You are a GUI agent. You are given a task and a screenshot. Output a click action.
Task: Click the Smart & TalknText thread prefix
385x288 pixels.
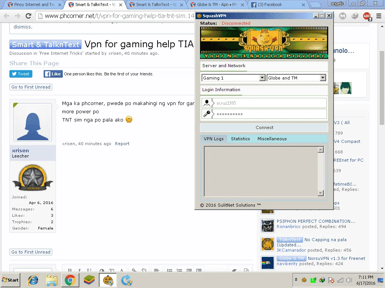(45, 44)
